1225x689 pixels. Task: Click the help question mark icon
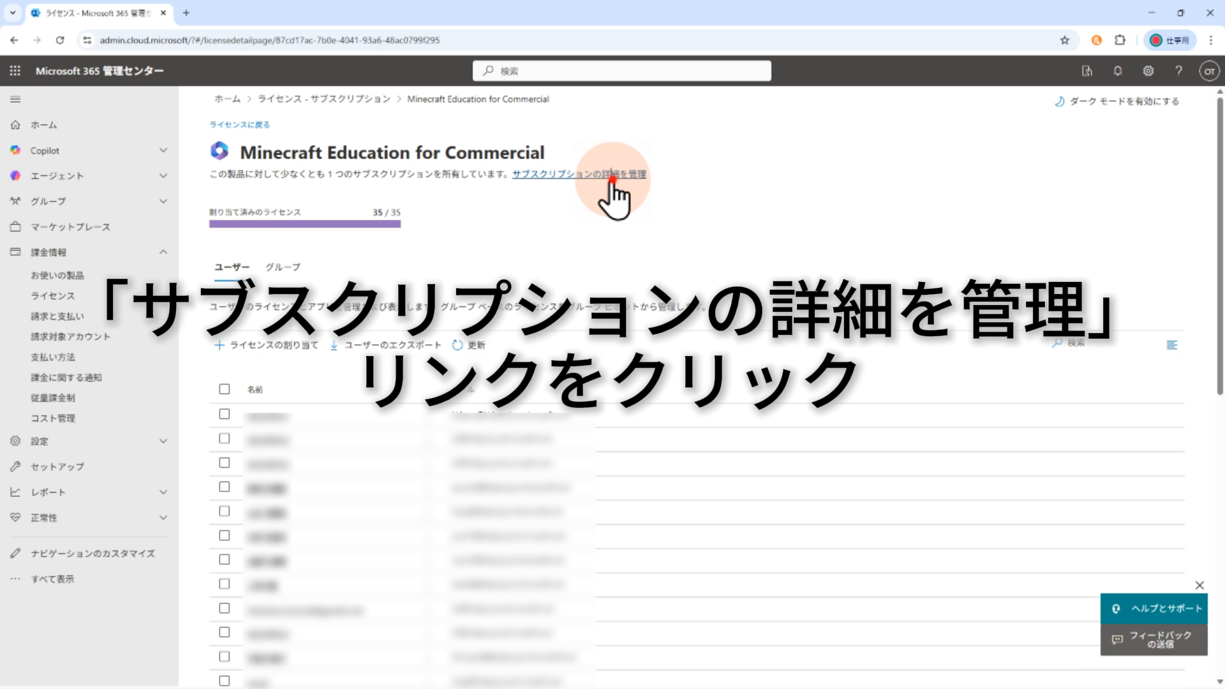tap(1178, 71)
